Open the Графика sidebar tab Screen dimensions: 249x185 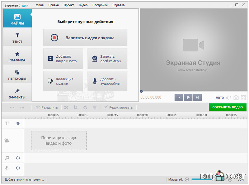pyautogui.click(x=17, y=55)
